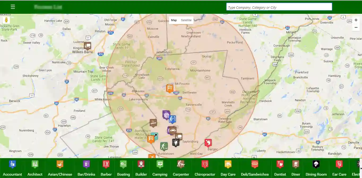Select the Camping category icon

pyautogui.click(x=160, y=169)
